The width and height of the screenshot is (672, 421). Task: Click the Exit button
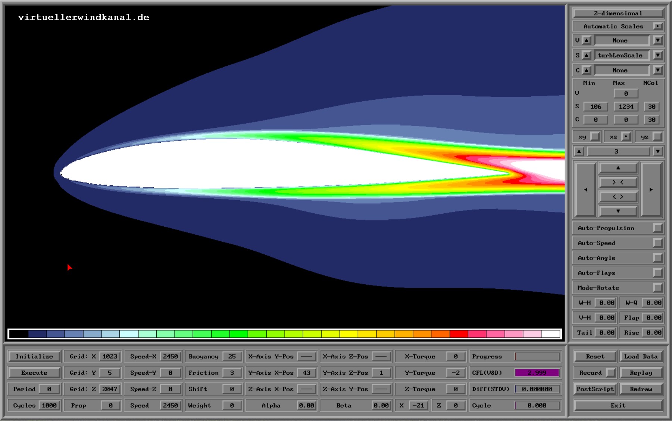[x=618, y=405]
